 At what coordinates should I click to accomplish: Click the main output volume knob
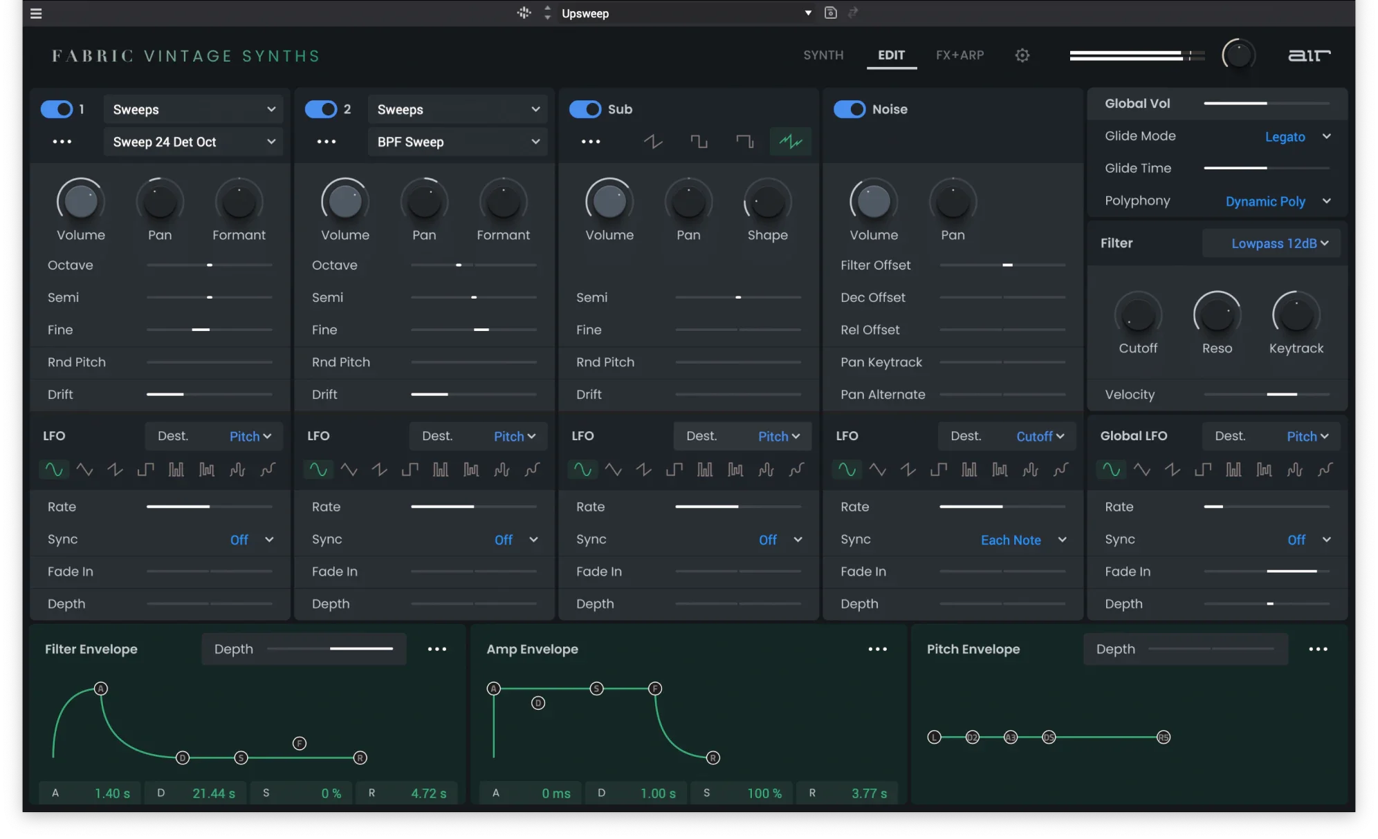[x=1238, y=55]
